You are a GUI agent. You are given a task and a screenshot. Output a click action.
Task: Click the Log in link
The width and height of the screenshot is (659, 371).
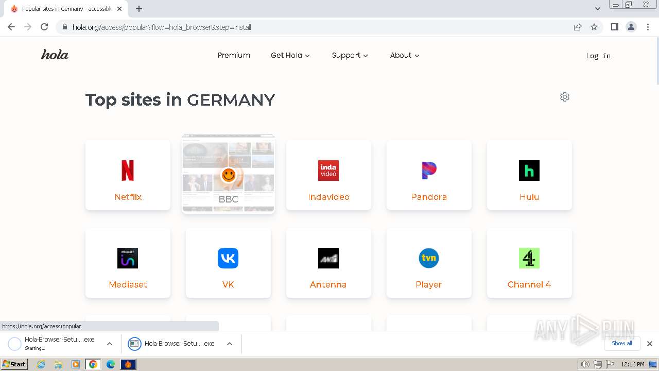[598, 56]
